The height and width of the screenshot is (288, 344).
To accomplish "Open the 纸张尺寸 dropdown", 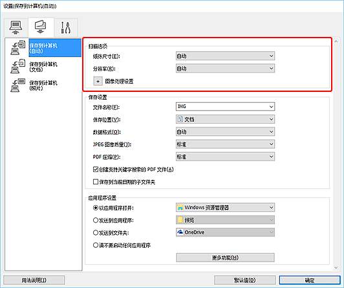I will click(x=225, y=56).
